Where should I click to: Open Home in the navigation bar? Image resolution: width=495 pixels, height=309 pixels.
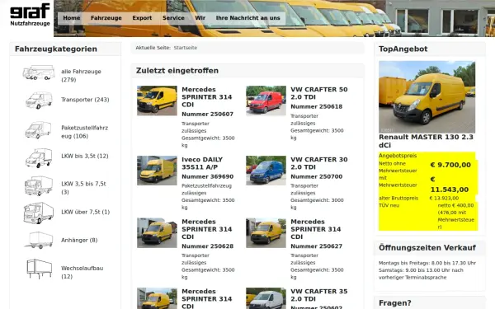71,18
